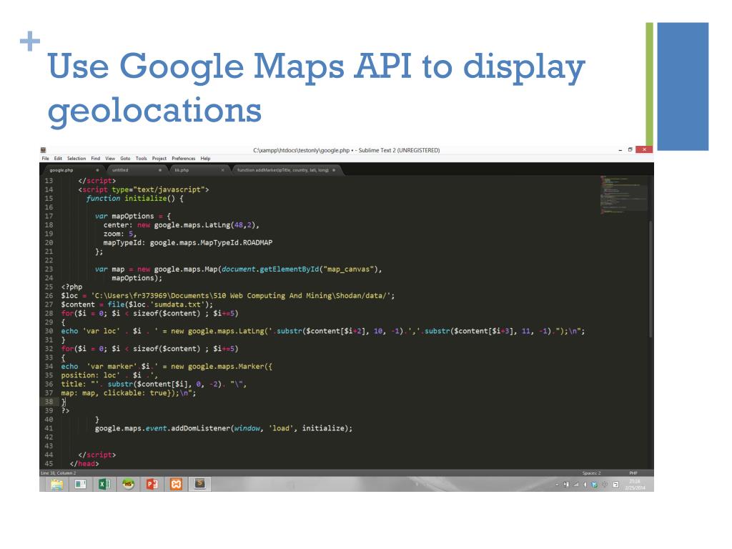732x549 pixels.
Task: Click the volume speaker tray icon
Action: tap(585, 485)
